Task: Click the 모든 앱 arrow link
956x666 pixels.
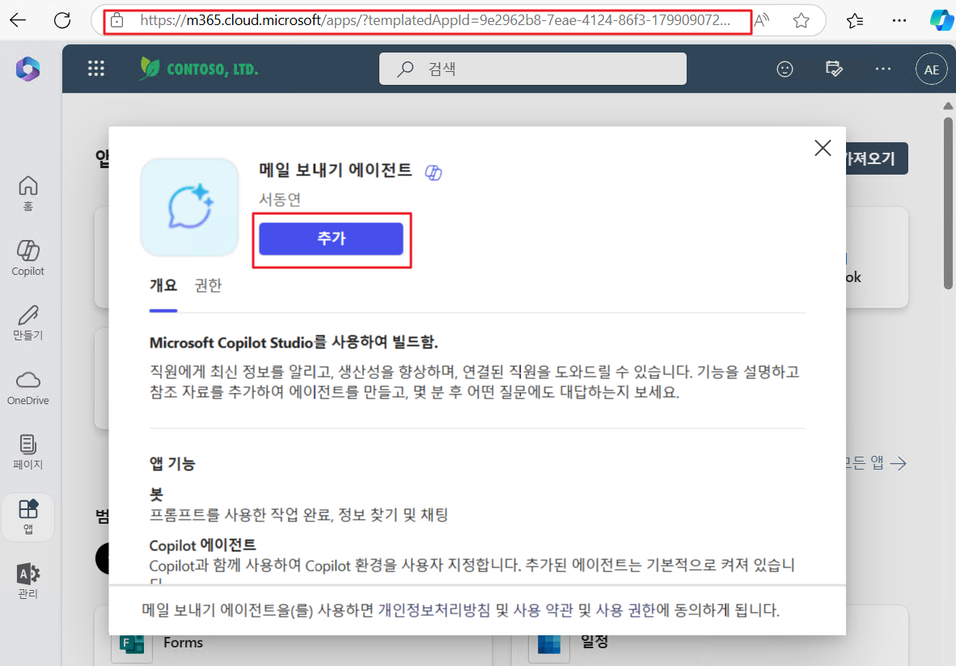Action: pos(875,463)
